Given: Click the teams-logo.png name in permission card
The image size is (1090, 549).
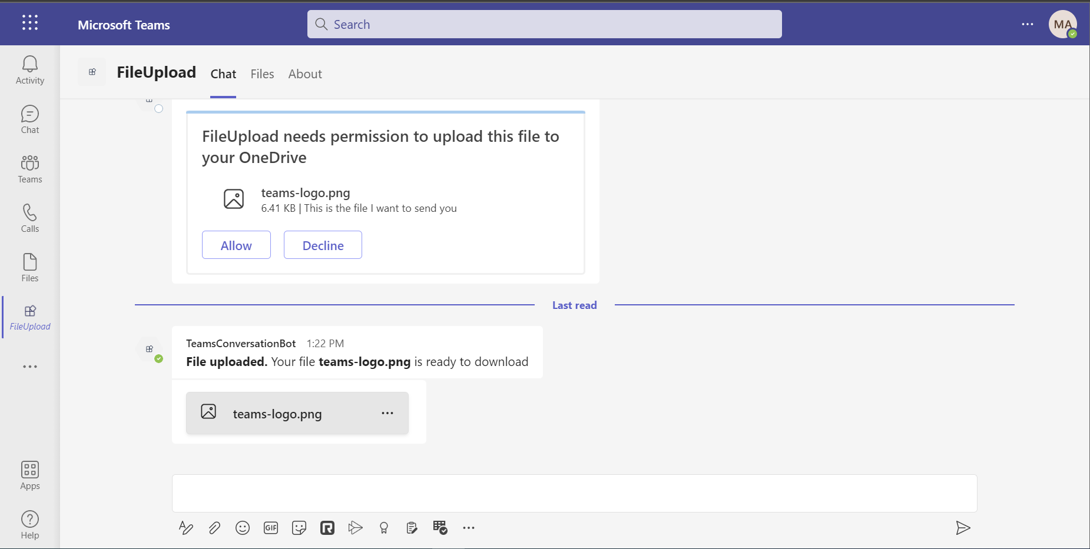Looking at the screenshot, I should click(x=306, y=193).
